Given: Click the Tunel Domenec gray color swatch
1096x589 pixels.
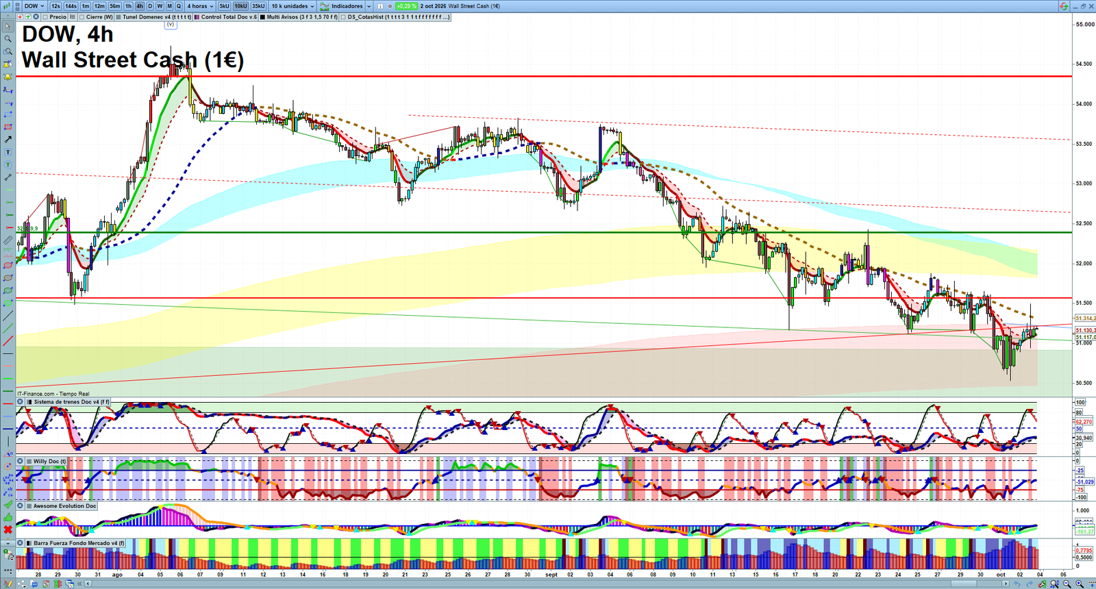Looking at the screenshot, I should (119, 17).
